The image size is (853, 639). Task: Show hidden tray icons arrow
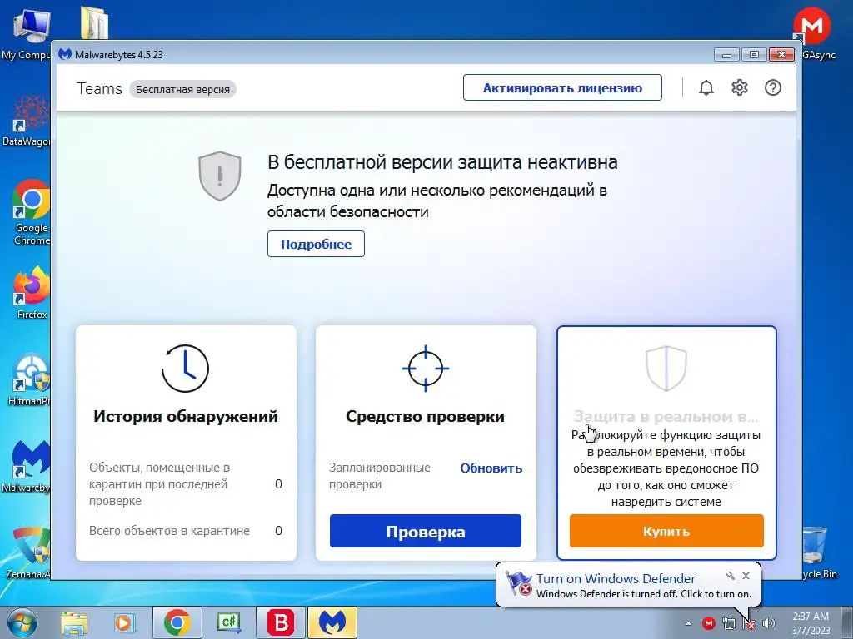pyautogui.click(x=689, y=623)
